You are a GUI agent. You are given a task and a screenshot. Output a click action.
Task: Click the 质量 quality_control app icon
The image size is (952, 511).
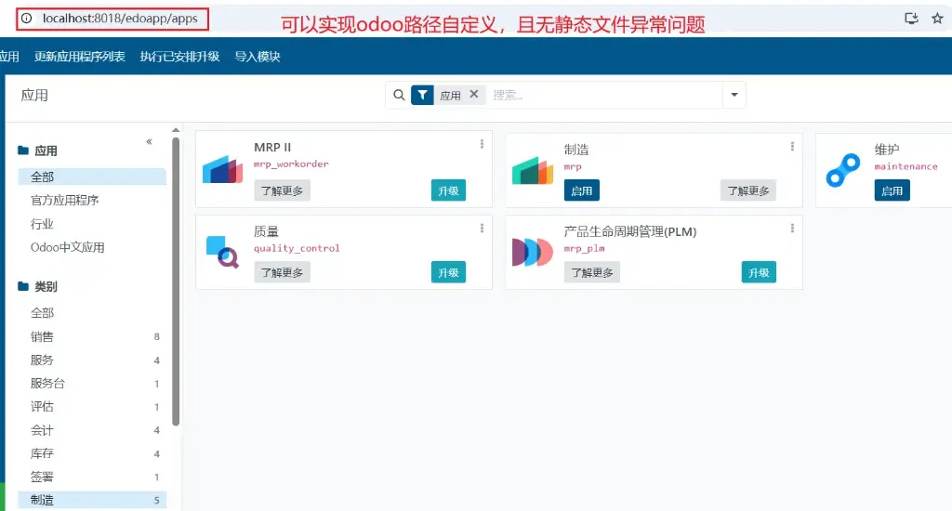(223, 252)
